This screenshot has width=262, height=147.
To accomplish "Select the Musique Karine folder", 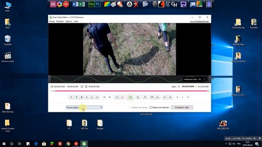I will 238,57.
